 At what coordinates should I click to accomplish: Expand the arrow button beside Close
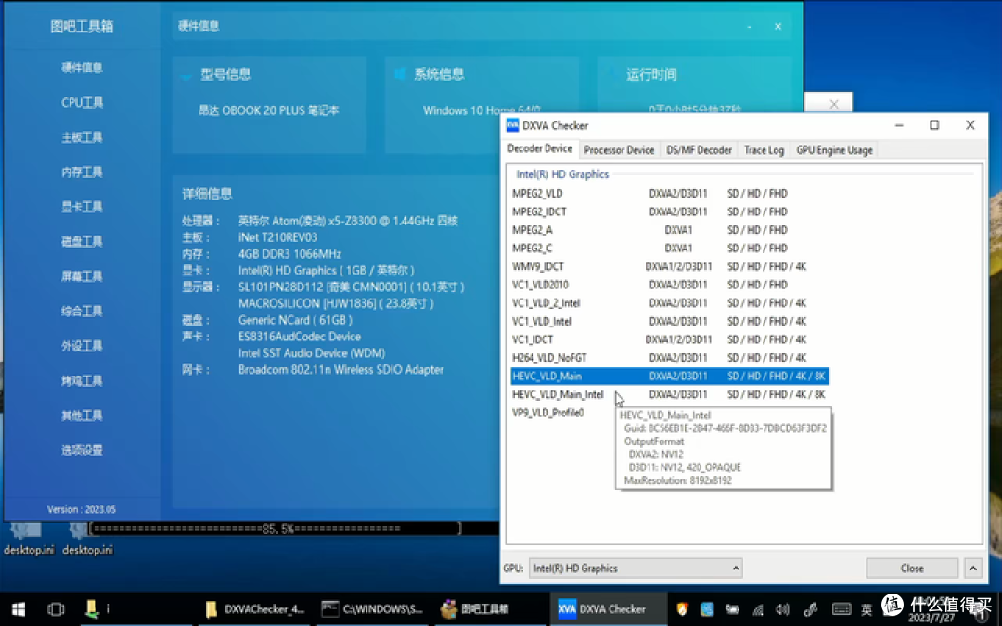973,568
